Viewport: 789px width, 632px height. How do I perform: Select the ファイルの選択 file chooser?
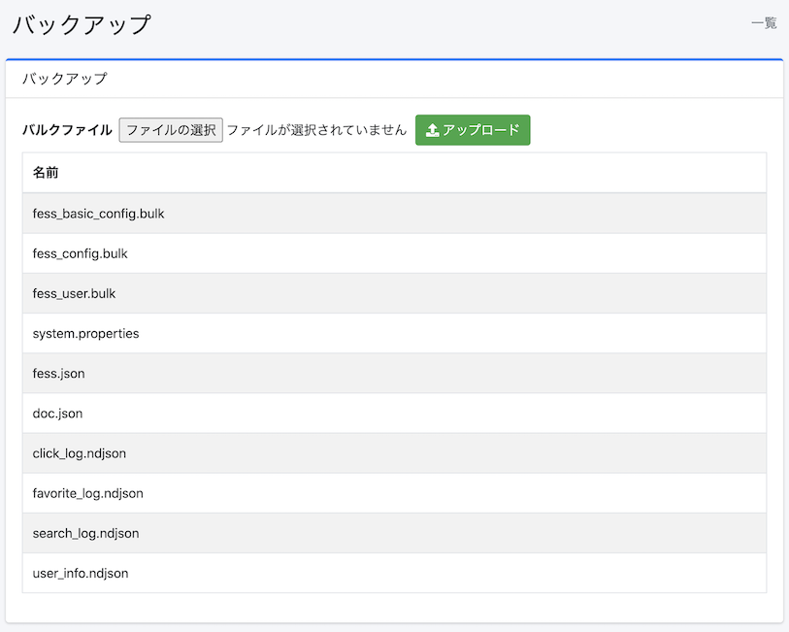171,129
